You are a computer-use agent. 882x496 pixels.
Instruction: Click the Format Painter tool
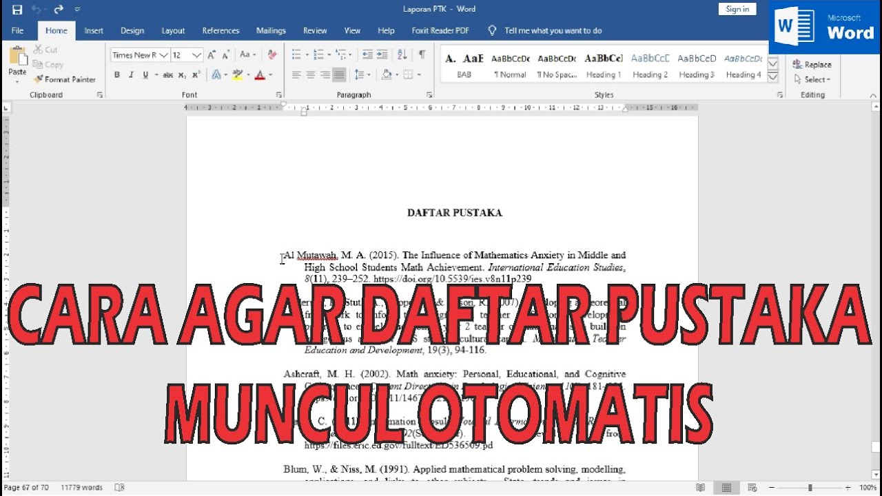tap(65, 80)
